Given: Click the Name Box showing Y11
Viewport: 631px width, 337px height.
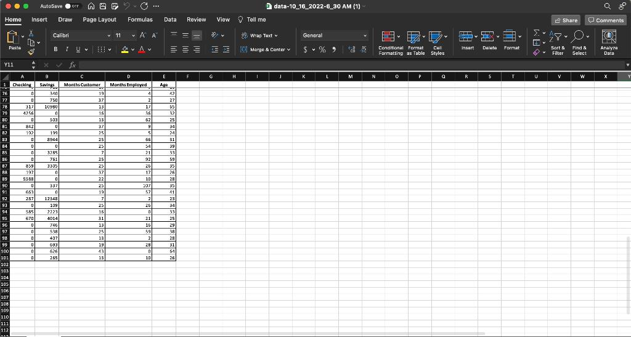Looking at the screenshot, I should (x=15, y=65).
